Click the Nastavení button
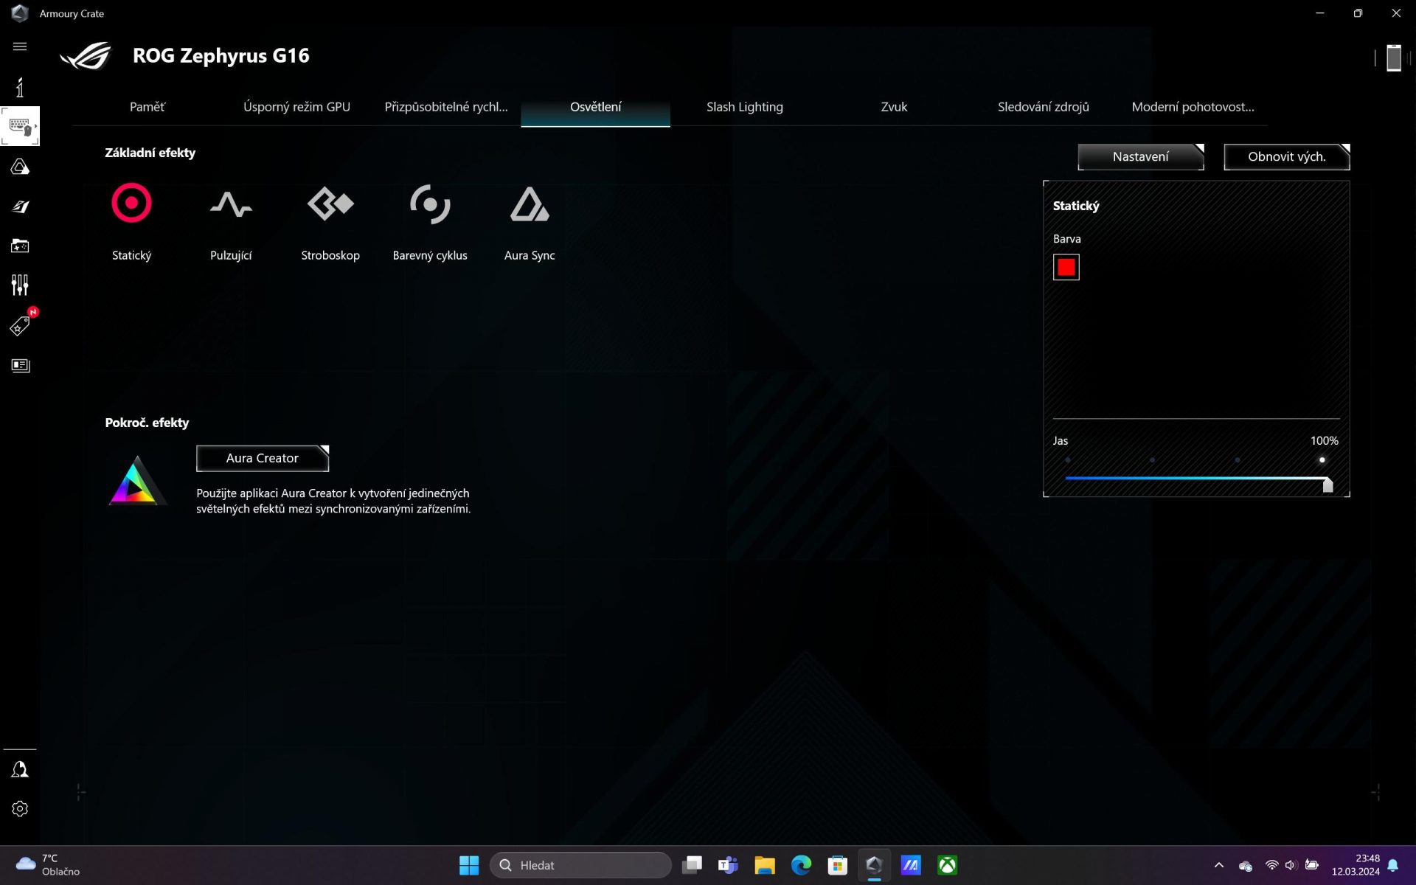The image size is (1416, 885). tap(1140, 156)
